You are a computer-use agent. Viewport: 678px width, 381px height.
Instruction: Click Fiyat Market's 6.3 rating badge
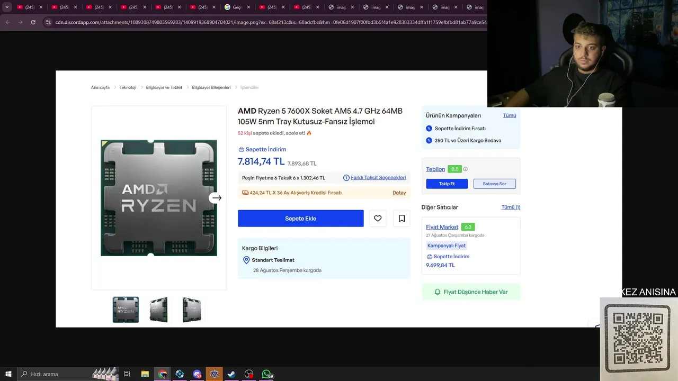tap(468, 227)
